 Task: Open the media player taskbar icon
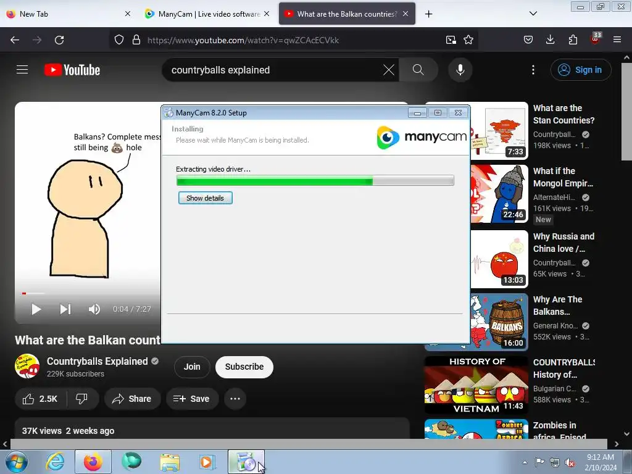[207, 462]
